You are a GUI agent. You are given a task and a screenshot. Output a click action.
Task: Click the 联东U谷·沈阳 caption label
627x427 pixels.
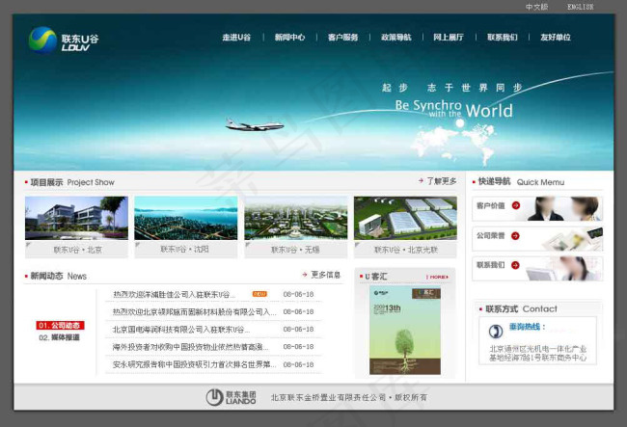tap(185, 250)
